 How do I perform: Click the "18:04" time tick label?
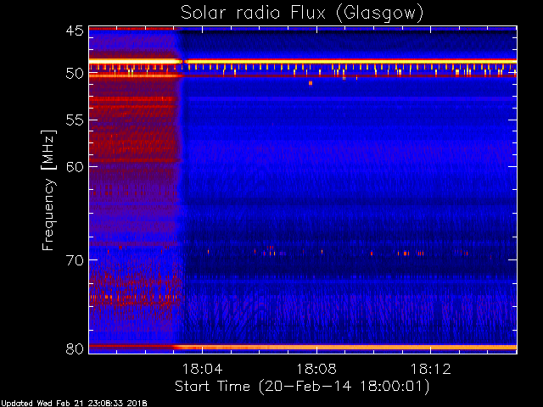tap(202, 369)
